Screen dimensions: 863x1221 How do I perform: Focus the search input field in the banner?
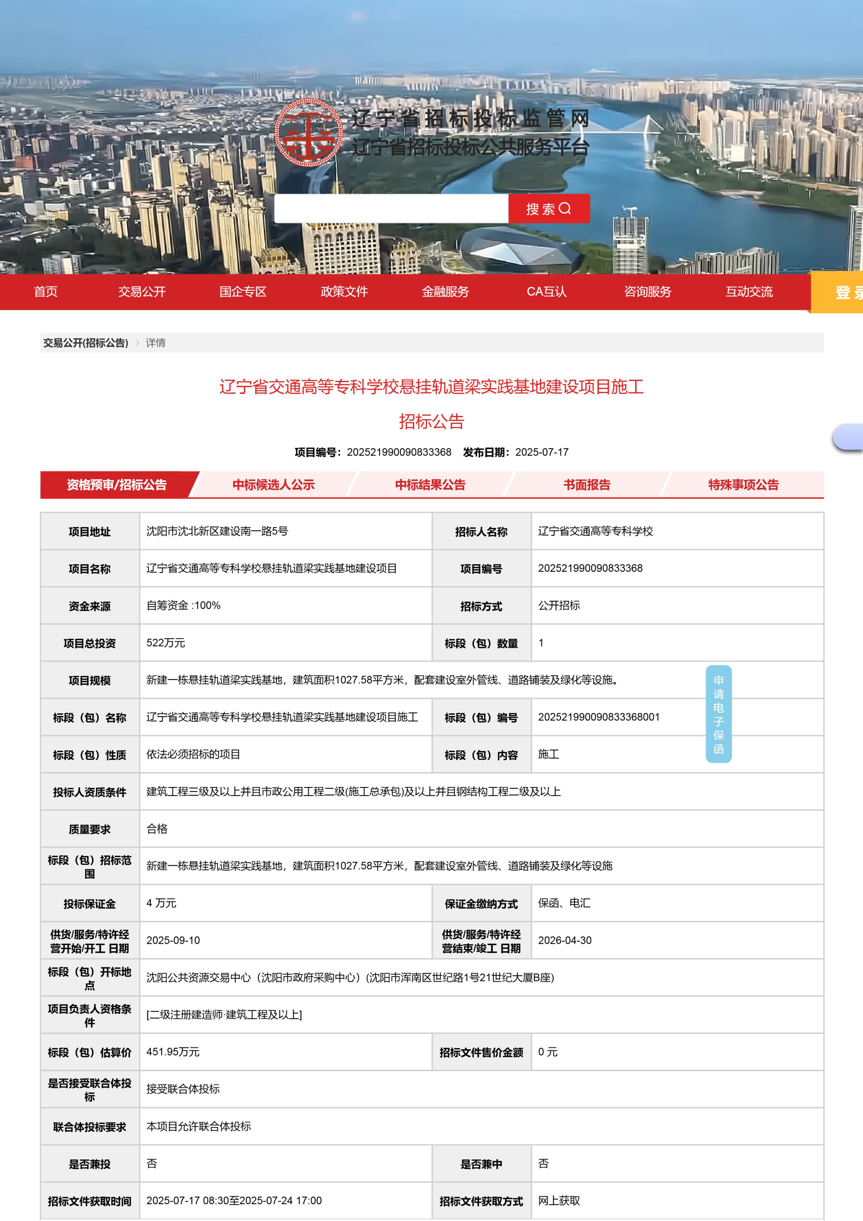(391, 209)
